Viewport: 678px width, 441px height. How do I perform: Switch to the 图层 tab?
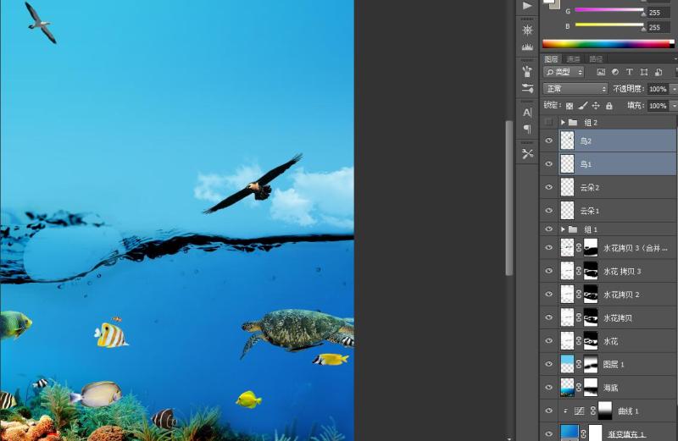coord(551,58)
